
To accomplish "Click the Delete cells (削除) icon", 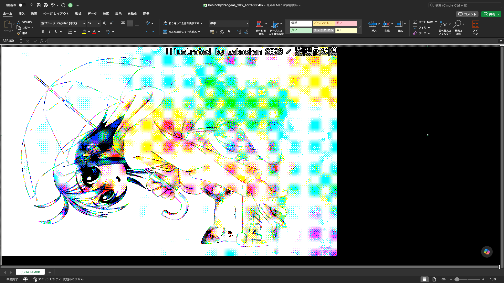I will pos(386,24).
